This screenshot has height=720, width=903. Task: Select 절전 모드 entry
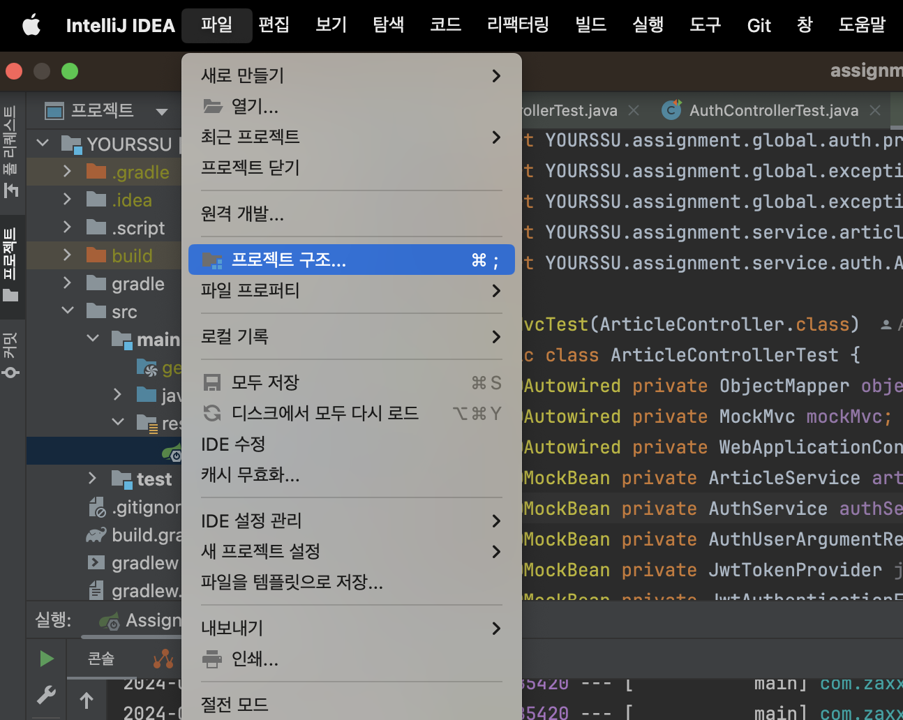point(352,705)
